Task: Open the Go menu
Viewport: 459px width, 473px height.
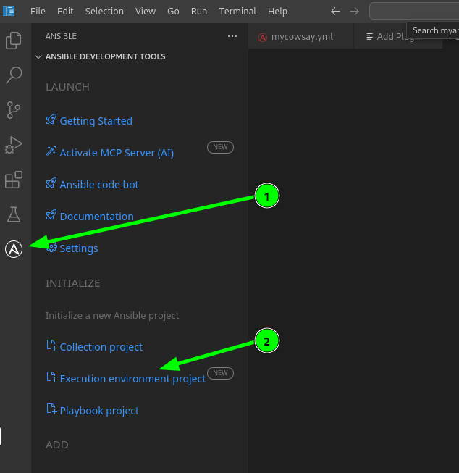Action: (173, 12)
